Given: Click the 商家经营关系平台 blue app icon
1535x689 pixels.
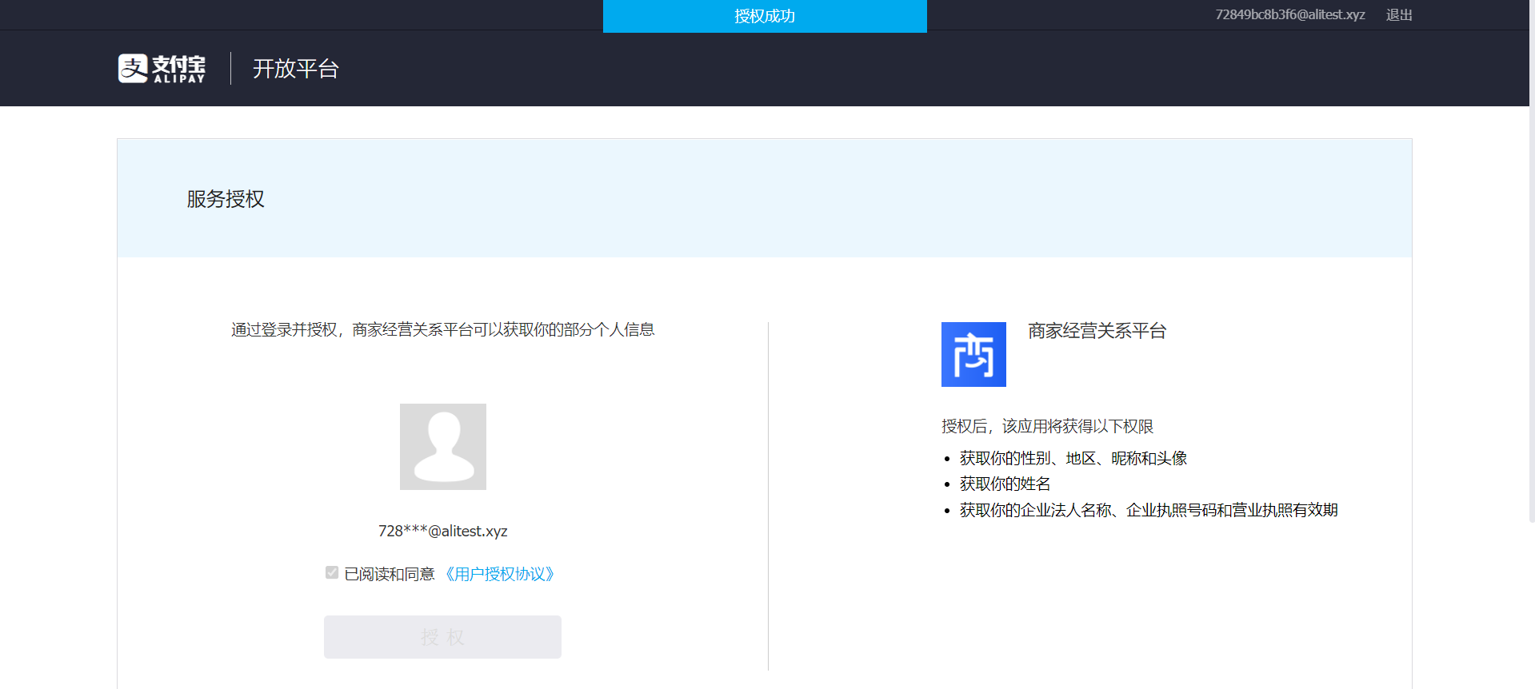Looking at the screenshot, I should (973, 354).
